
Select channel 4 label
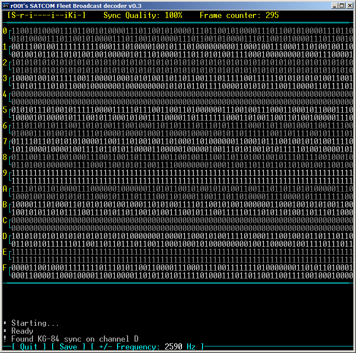click(x=5, y=94)
